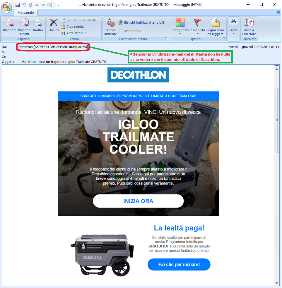Image resolution: width=282 pixels, height=288 pixels.
Task: Open Outlook help question mark
Action: [278, 12]
